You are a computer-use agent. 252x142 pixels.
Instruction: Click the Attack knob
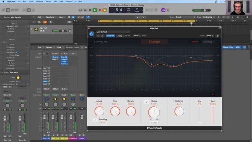[x=99, y=111]
